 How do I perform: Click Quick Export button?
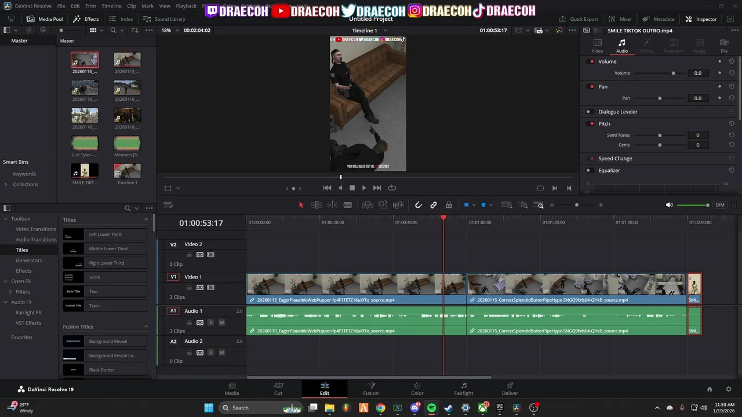point(579,19)
